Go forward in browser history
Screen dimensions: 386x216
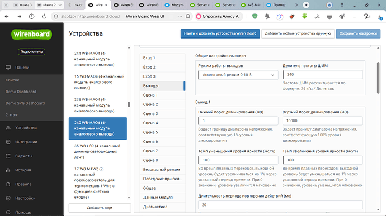(19, 16)
